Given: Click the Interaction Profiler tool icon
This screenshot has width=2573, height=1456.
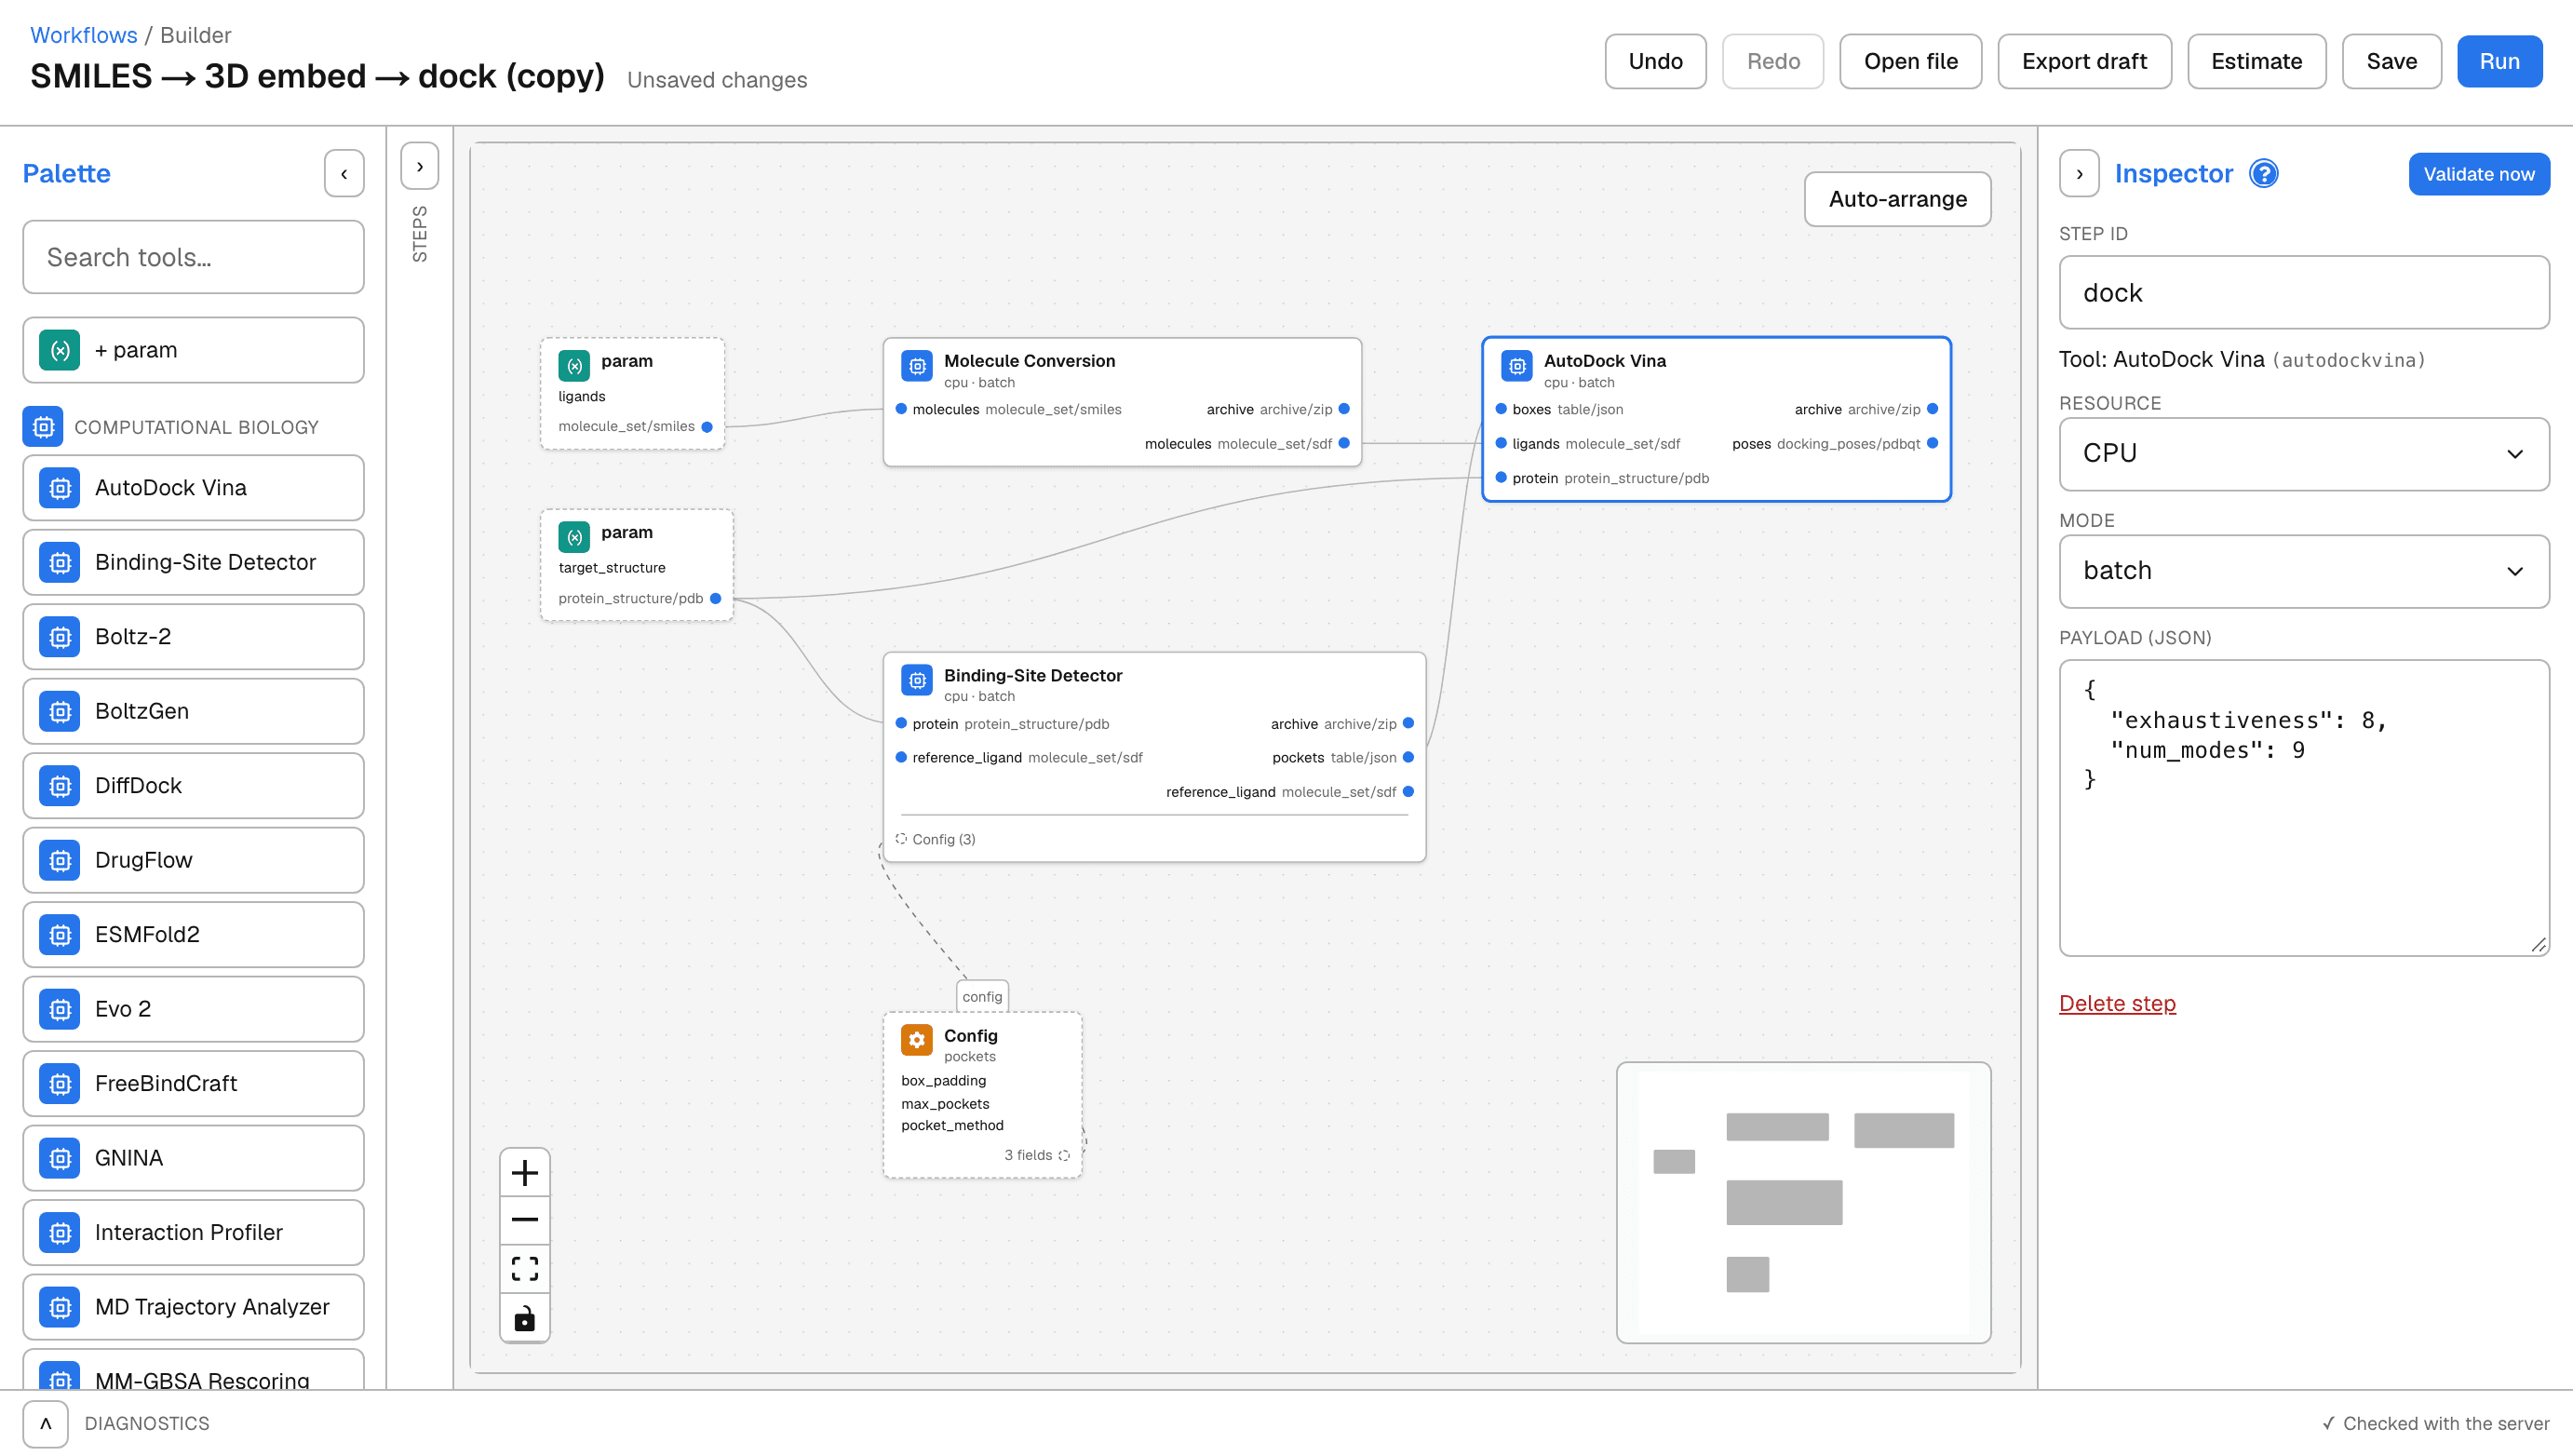Looking at the screenshot, I should 60,1233.
